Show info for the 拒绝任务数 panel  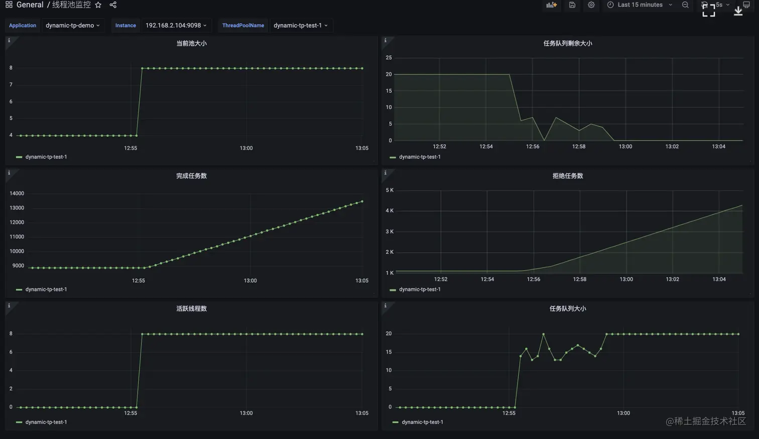coord(385,173)
